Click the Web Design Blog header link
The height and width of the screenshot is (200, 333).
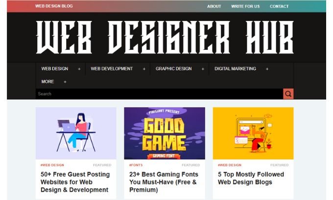point(54,6)
